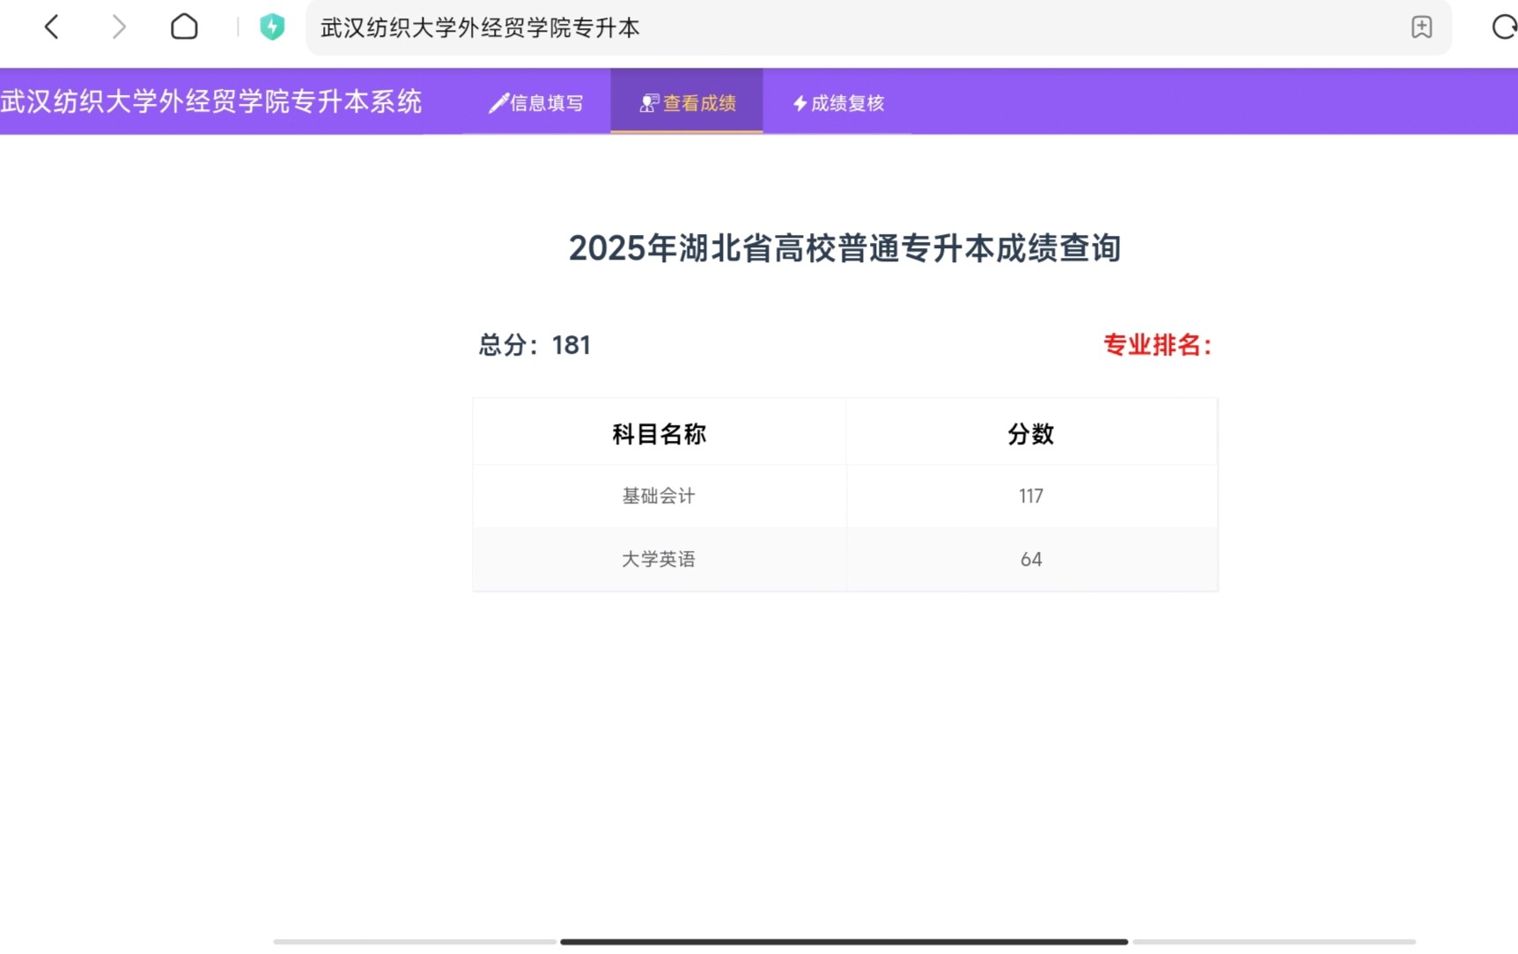Click the address bar showing 武汉纺织大学外经贸学院专升本
The image size is (1518, 954).
pos(878,27)
